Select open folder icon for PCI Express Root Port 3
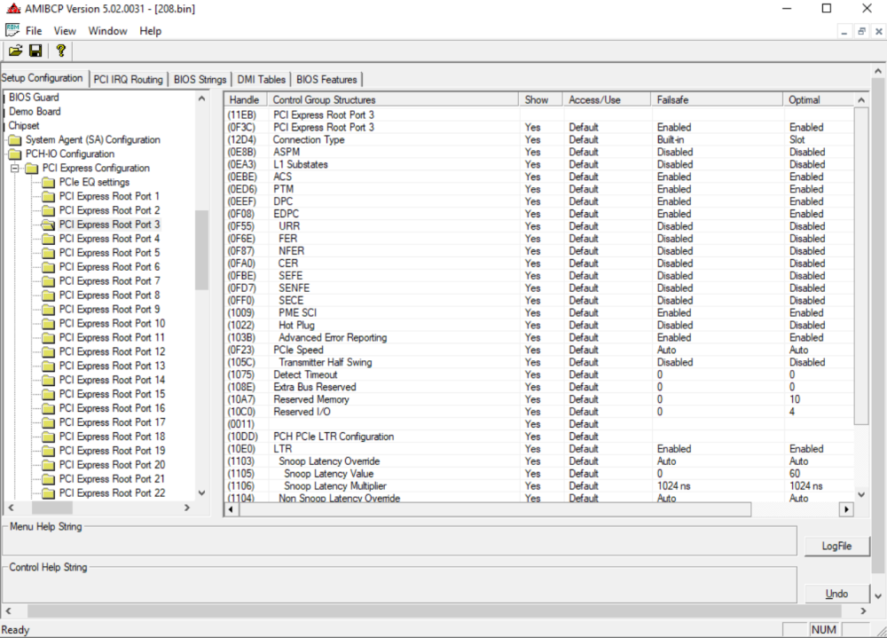Image resolution: width=887 pixels, height=638 pixels. click(x=49, y=224)
